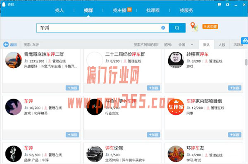Click the blue magnifier search button
This screenshot has width=248, height=164.
point(177,28)
